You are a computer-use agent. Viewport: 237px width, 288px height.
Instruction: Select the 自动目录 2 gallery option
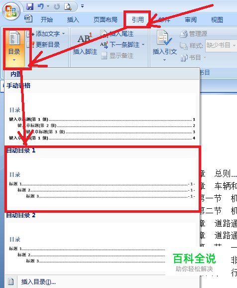pos(102,243)
